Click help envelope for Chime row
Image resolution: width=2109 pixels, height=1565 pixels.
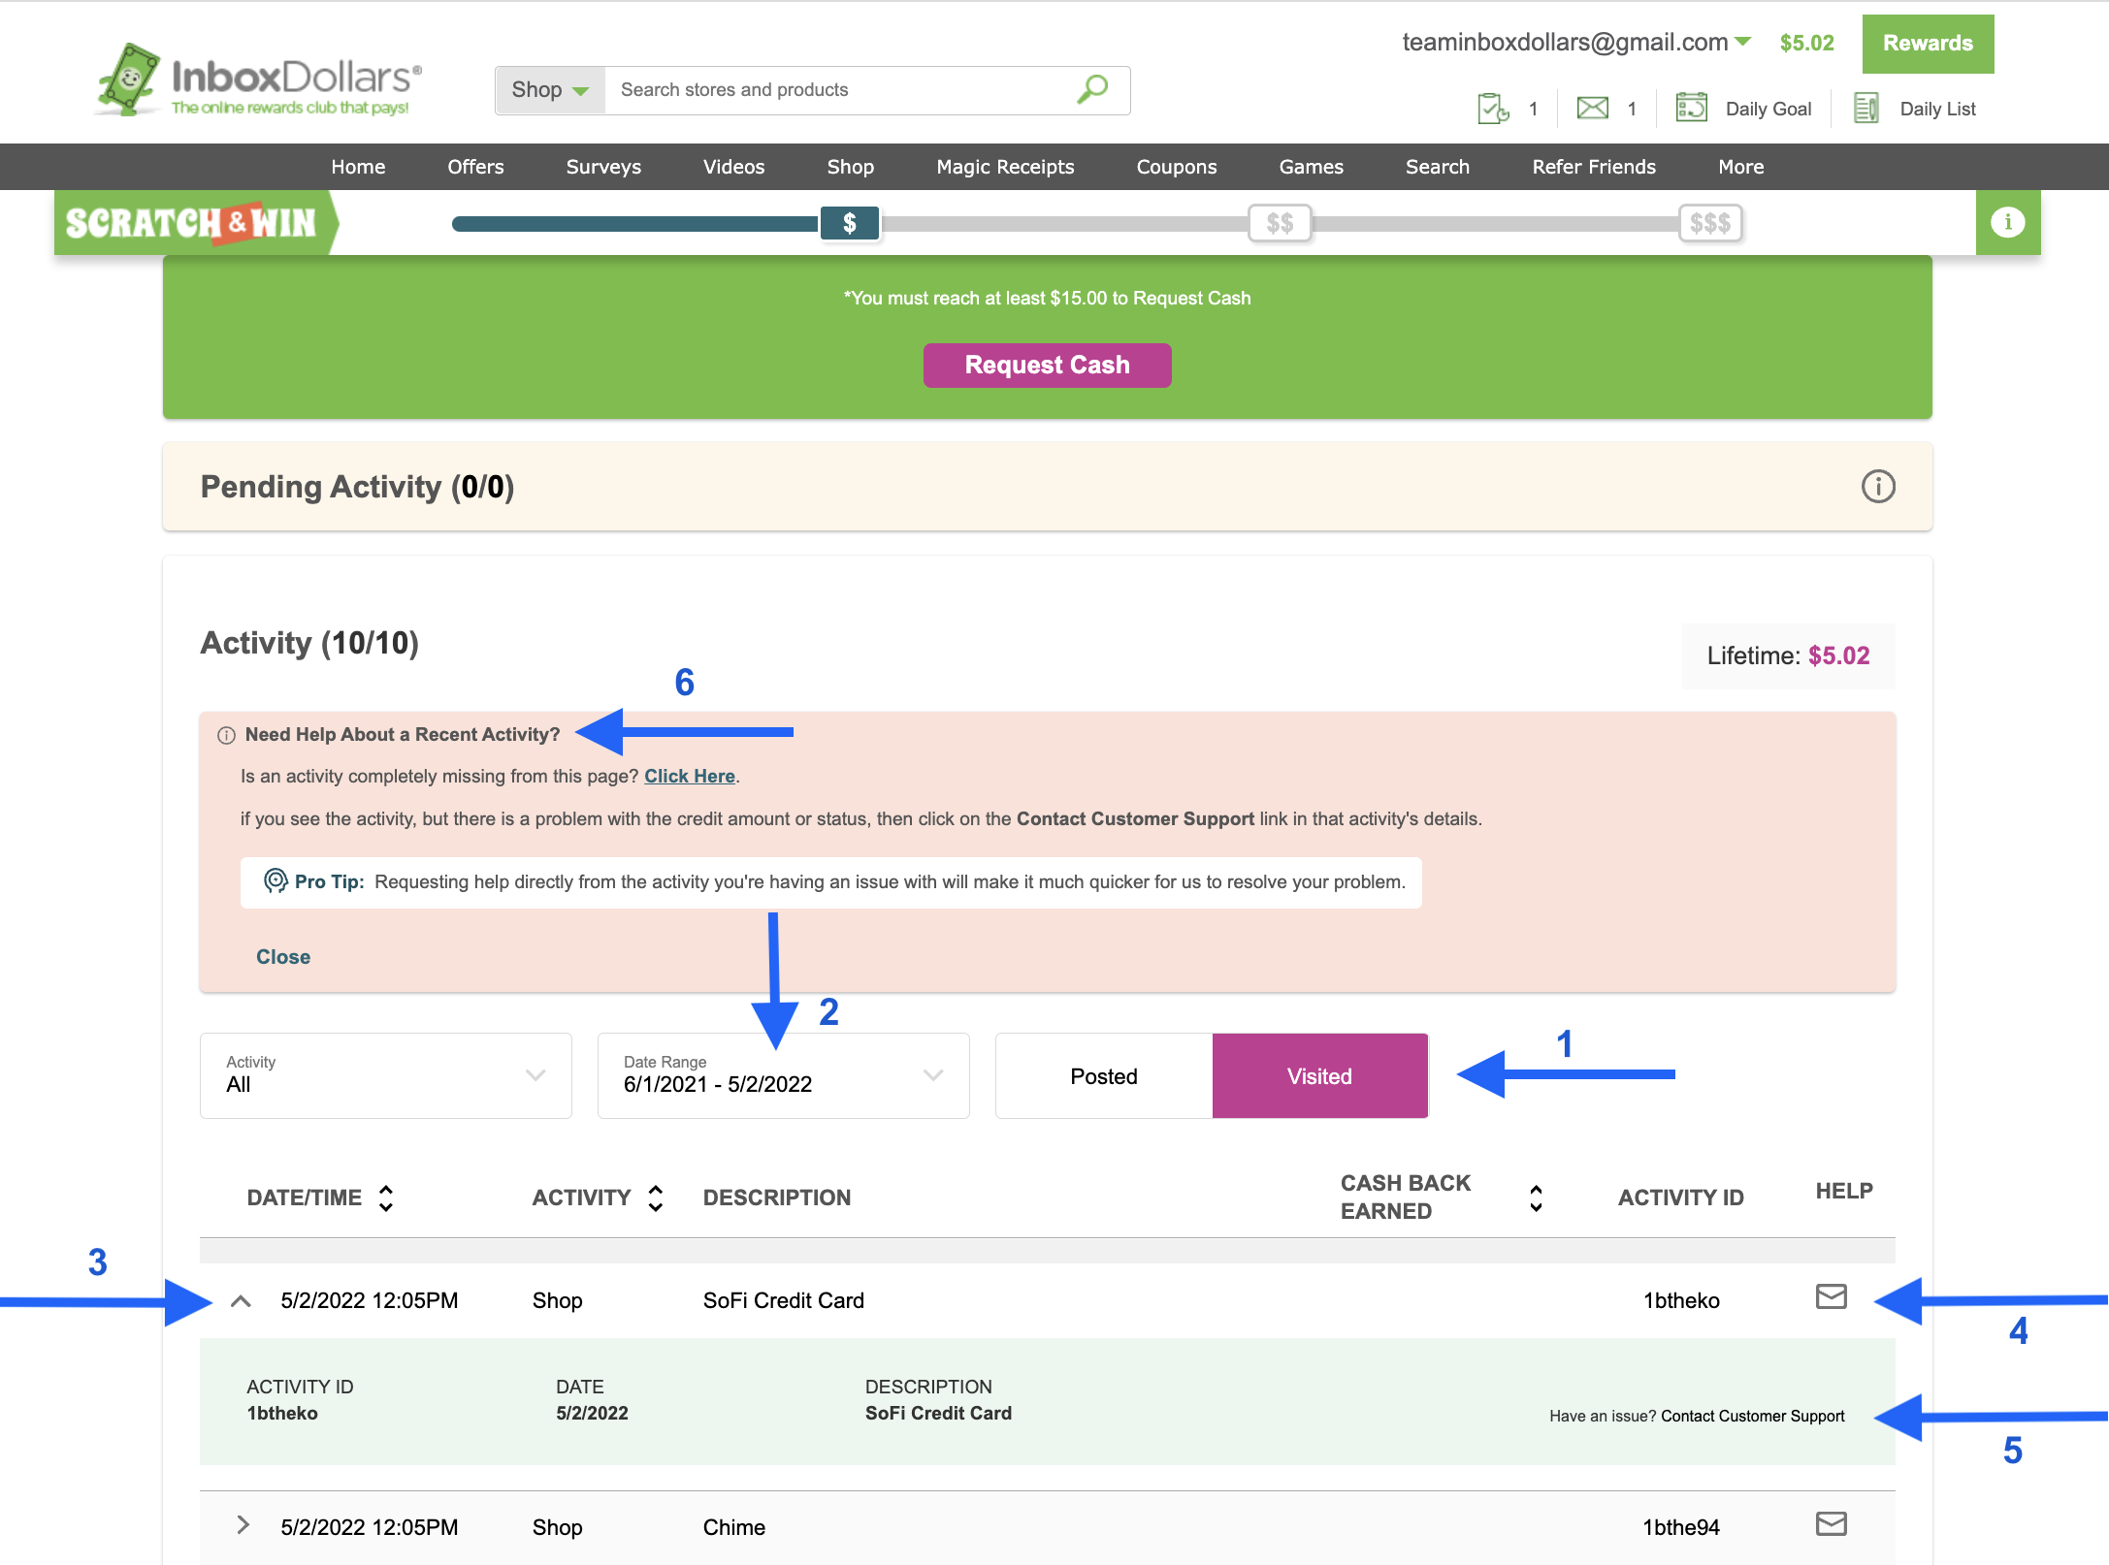pyautogui.click(x=1831, y=1524)
